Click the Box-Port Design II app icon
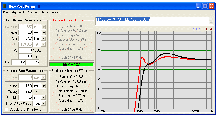The width and height of the screenshot is (217, 116). [5, 6]
